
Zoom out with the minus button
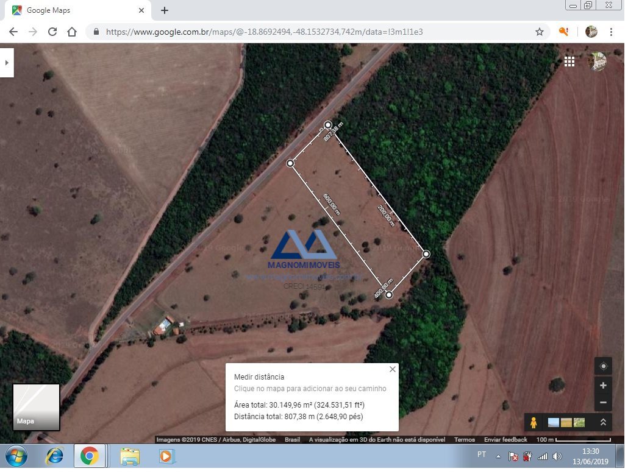[603, 403]
